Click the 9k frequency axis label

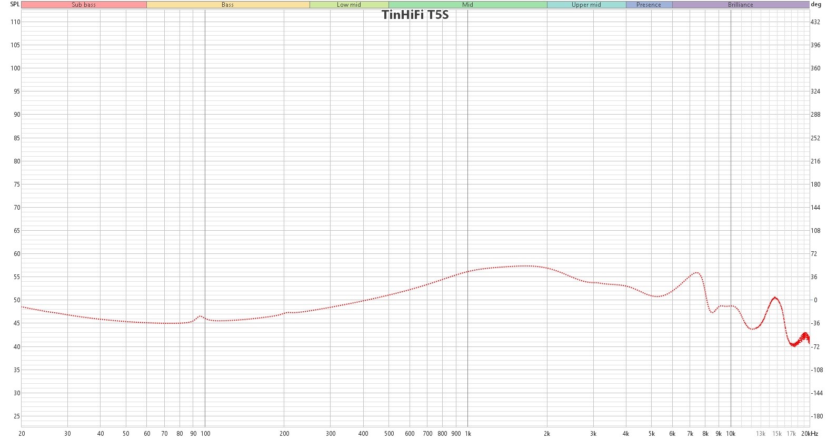[719, 434]
